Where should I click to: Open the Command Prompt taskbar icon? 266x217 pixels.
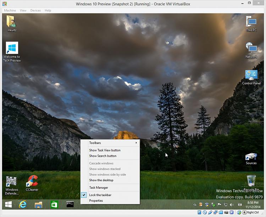pos(70,205)
